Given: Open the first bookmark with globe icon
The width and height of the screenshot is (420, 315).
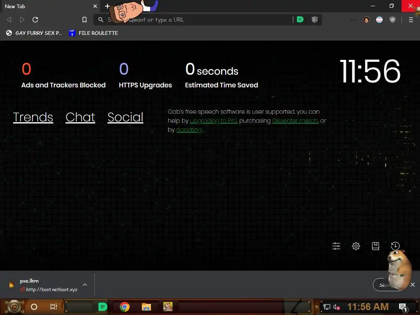Looking at the screenshot, I should (x=34, y=33).
